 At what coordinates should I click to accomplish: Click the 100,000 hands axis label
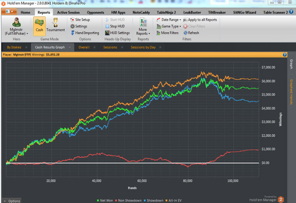(x=233, y=181)
